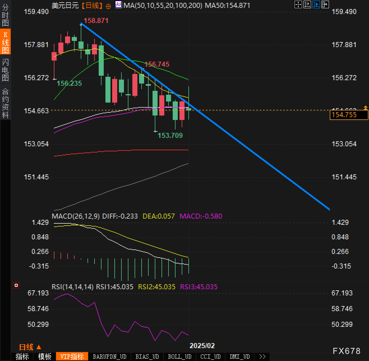
Task: Switch to 闪电图 lightning chart view
Action: [5, 70]
